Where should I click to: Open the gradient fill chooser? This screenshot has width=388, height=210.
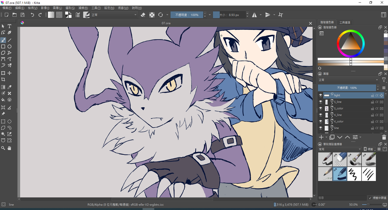pyautogui.click(x=51, y=15)
